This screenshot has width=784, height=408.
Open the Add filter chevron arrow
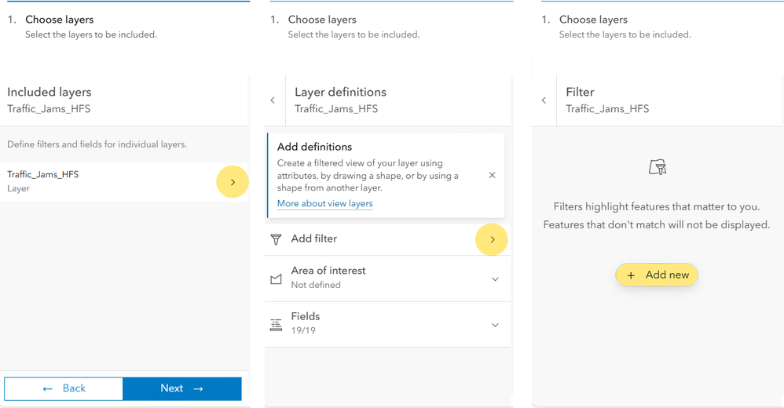click(493, 239)
